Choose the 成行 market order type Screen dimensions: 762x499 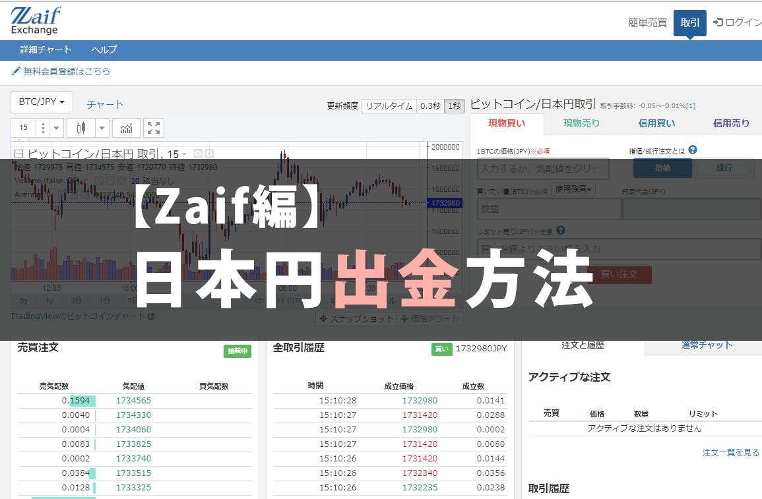[724, 168]
